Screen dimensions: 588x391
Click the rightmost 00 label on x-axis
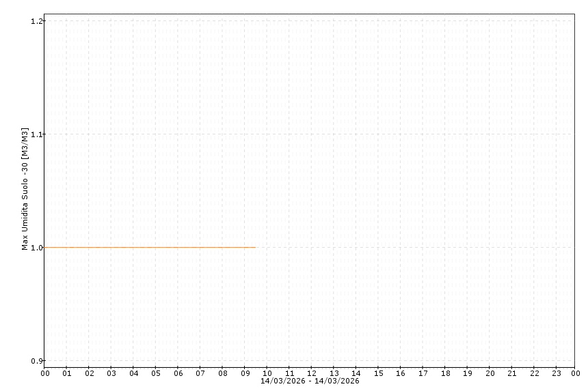[576, 373]
